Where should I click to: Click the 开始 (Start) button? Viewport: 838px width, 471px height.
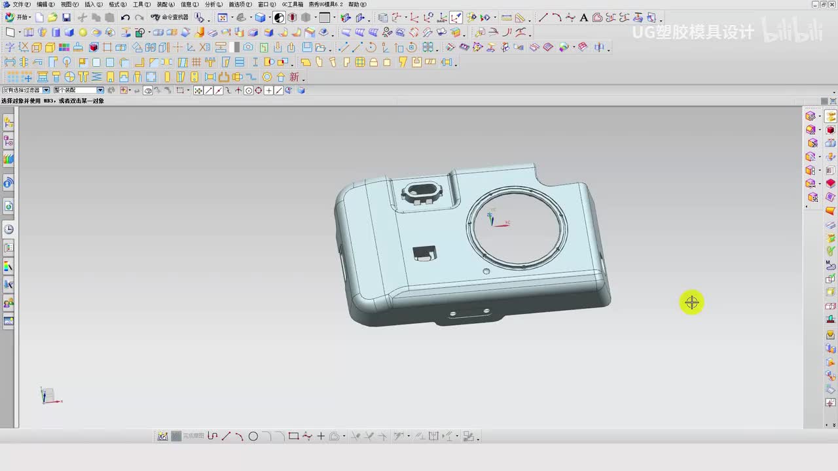tap(18, 18)
